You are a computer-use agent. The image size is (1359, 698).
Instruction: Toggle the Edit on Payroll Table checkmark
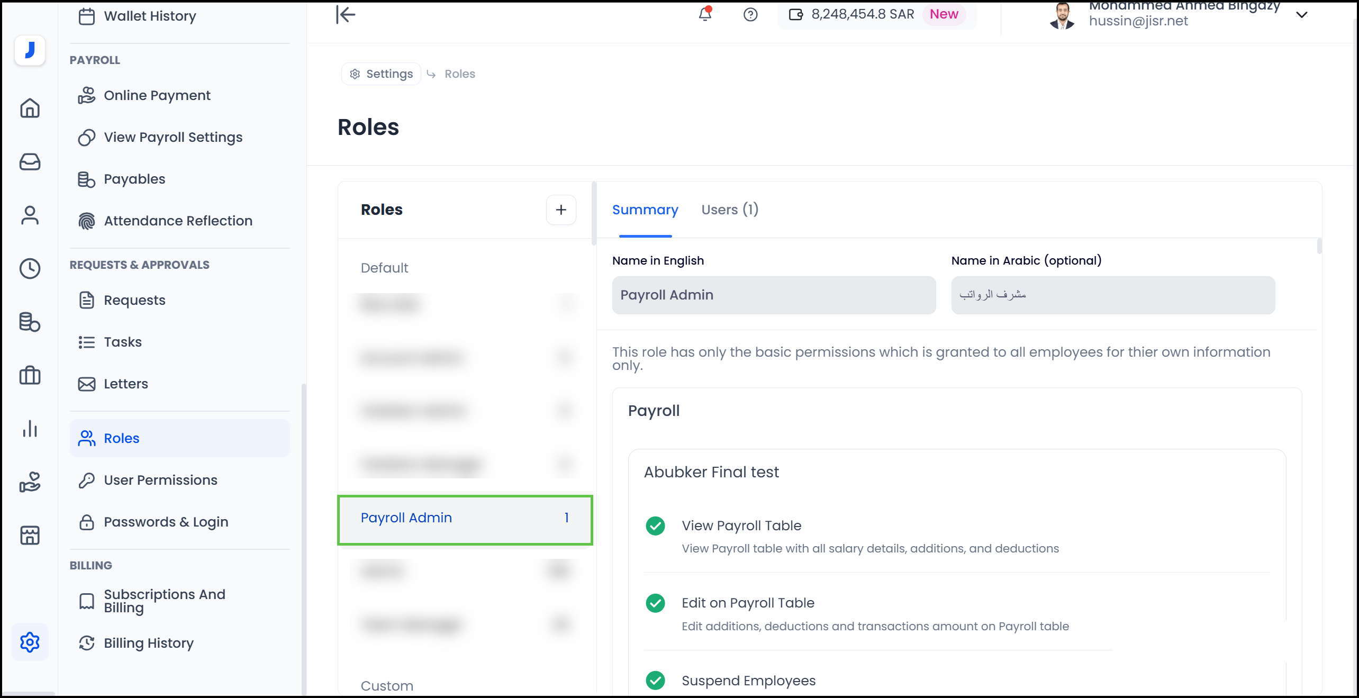coord(655,603)
